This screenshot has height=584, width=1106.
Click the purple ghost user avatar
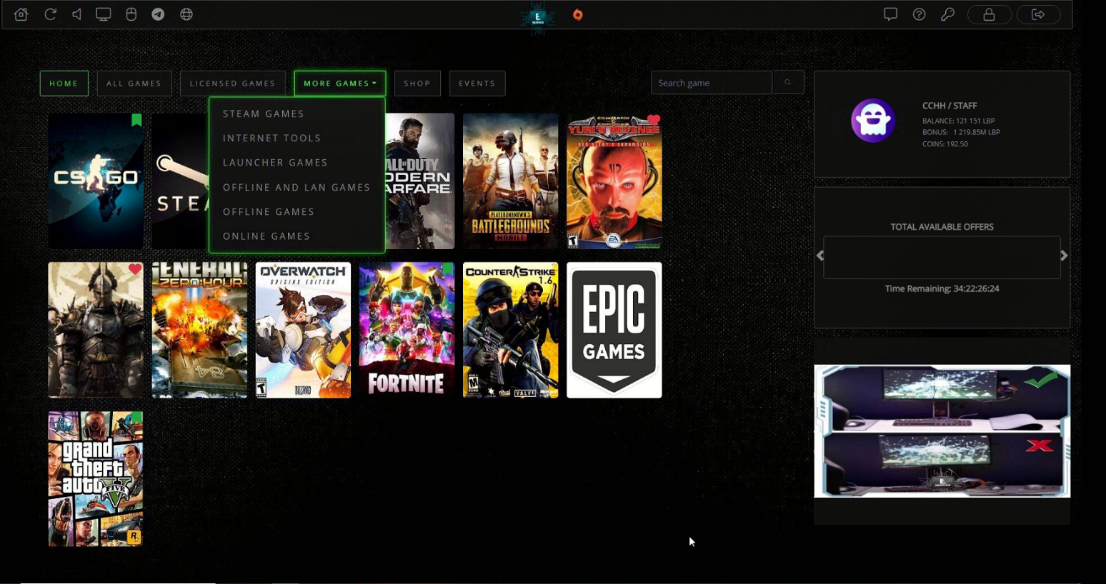(x=873, y=121)
